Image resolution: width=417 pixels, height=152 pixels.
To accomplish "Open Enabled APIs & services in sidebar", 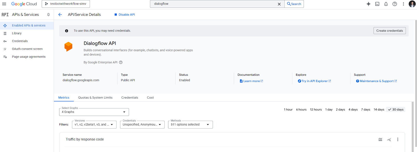I will click(27, 25).
